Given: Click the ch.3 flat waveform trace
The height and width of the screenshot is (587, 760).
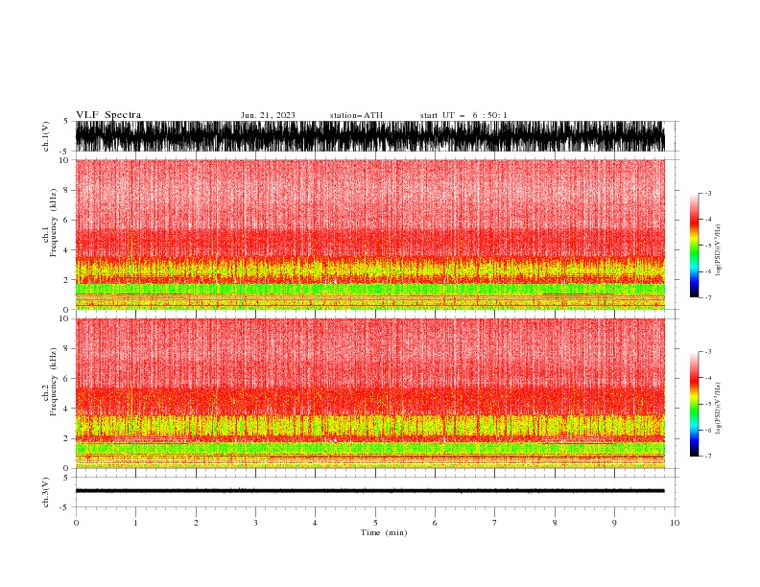Looking at the screenshot, I should click(x=369, y=491).
